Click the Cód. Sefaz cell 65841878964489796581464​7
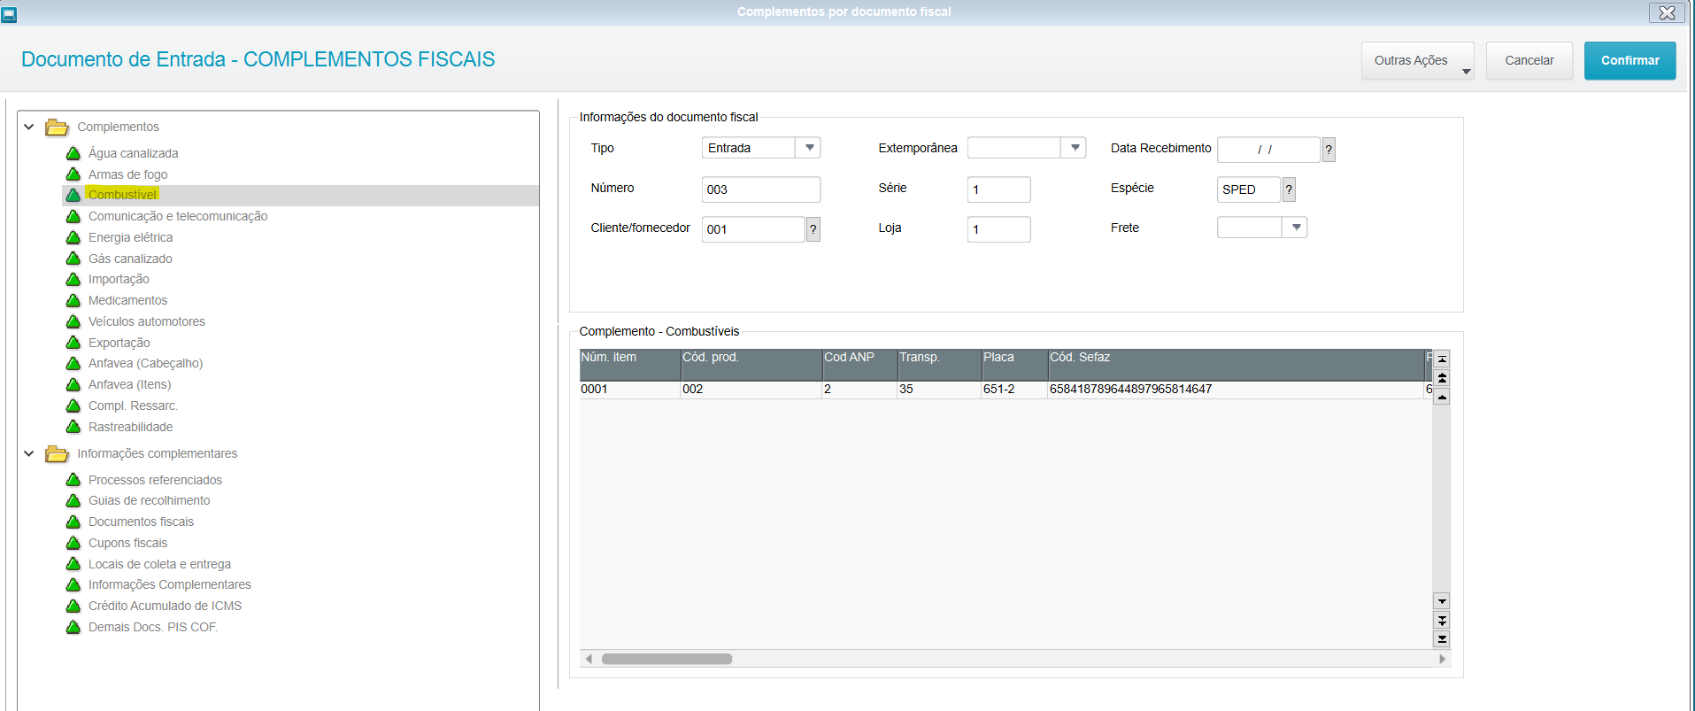 (x=1236, y=390)
